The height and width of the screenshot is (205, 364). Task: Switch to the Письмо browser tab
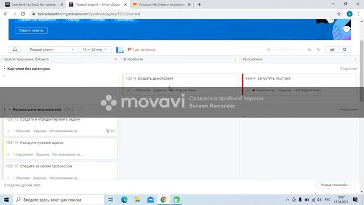[162, 5]
